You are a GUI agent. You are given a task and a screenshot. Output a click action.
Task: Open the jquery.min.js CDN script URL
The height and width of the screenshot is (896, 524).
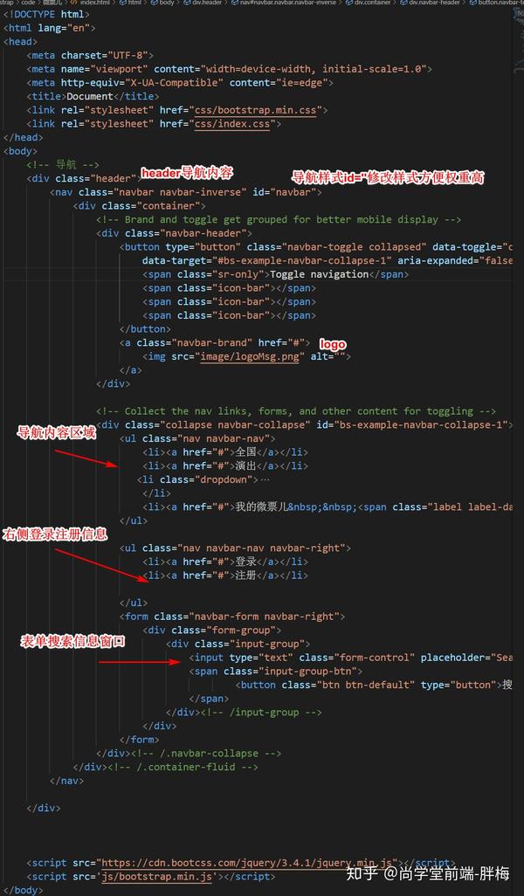[x=246, y=862]
